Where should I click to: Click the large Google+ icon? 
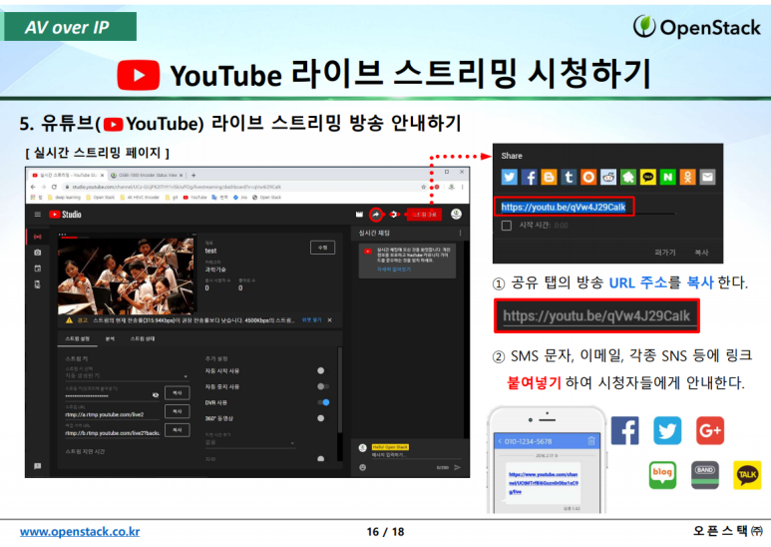(710, 430)
